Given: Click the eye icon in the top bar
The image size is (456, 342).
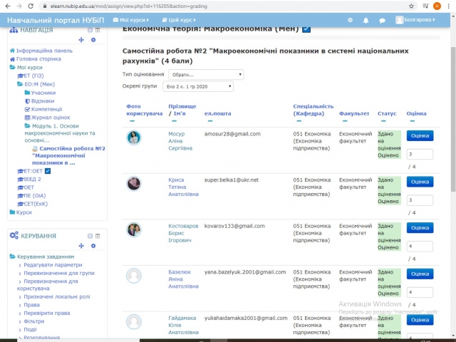Looking at the screenshot, I should [x=350, y=21].
